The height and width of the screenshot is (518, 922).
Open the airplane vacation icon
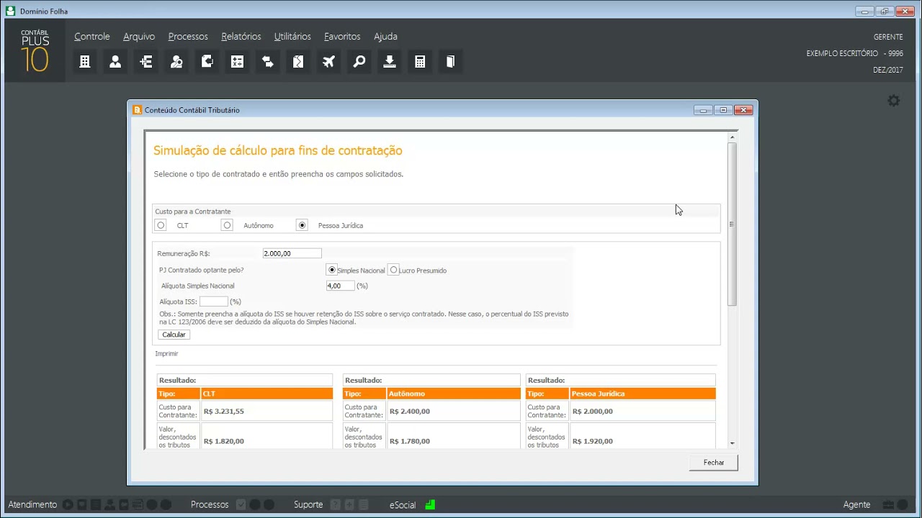click(328, 62)
